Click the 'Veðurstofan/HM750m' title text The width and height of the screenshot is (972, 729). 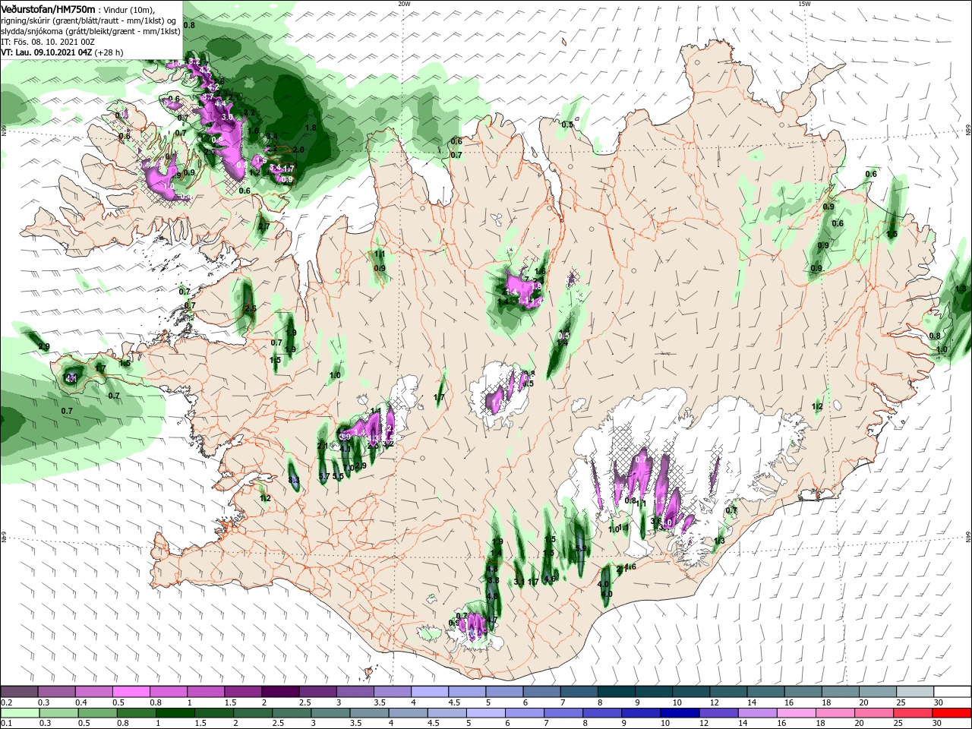tap(48, 9)
